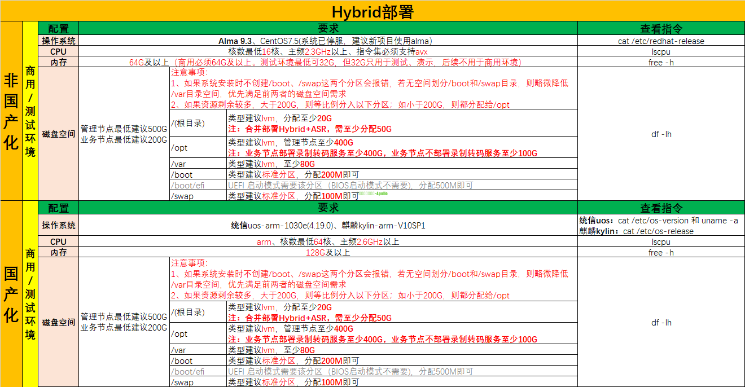Select the 64G及以上 memory requirement cell
Image resolution: width=745 pixels, height=387 pixels.
[327, 62]
